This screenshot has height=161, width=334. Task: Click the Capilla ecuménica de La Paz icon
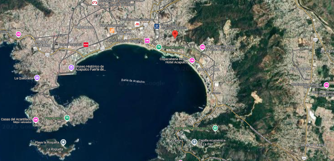tap(194, 142)
